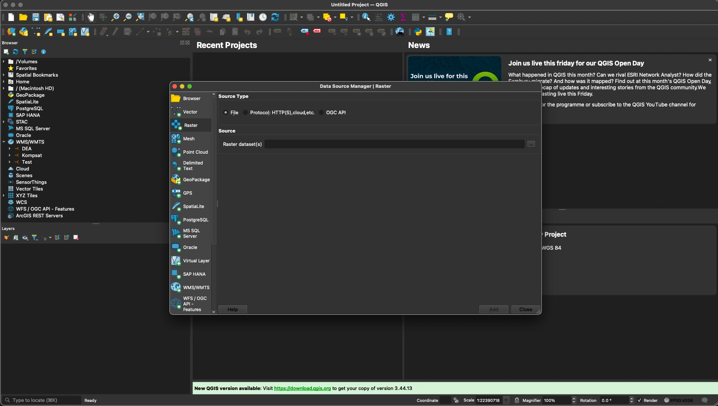This screenshot has height=406, width=718.
Task: Click the Raster dataset(s) input field
Action: click(394, 144)
